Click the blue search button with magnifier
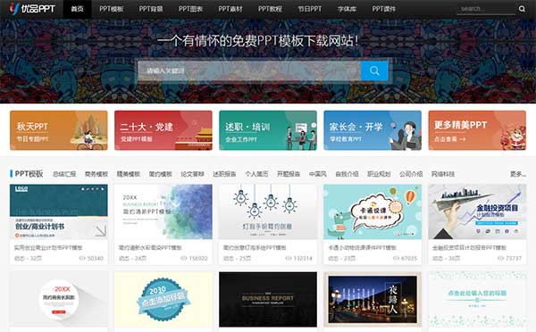The height and width of the screenshot is (332, 536). (x=374, y=71)
